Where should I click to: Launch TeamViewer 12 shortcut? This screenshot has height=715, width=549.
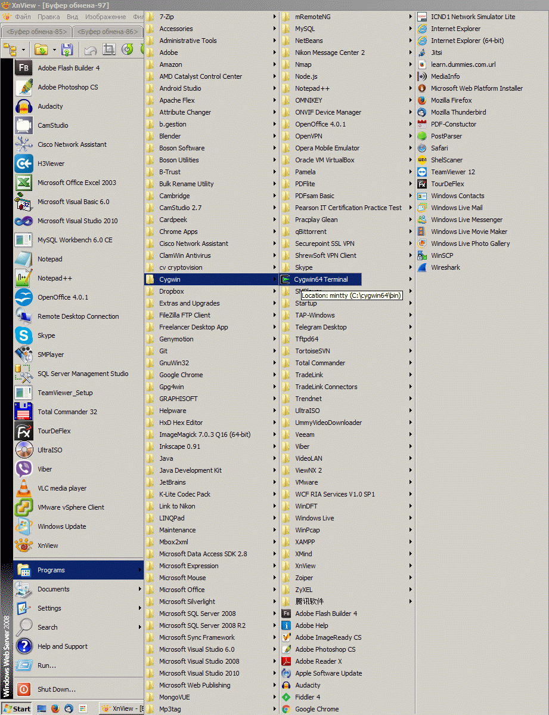pyautogui.click(x=482, y=172)
